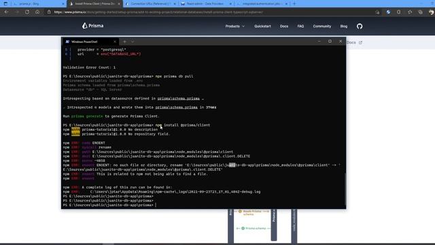
Task: Click the 'npm install @prisma/client' command text
Action: click(183, 125)
